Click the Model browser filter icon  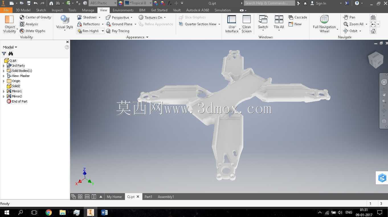(x=4, y=53)
